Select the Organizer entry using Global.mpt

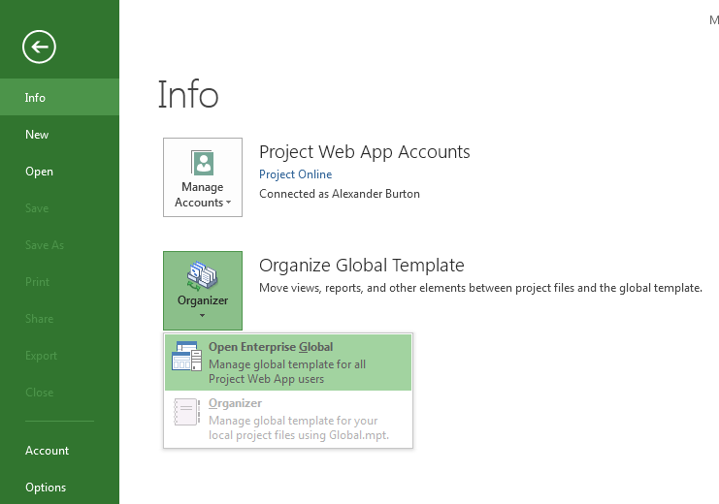288,419
